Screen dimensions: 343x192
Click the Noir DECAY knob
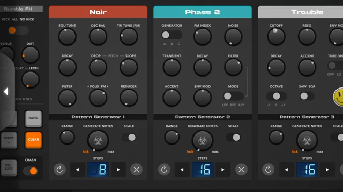click(67, 67)
